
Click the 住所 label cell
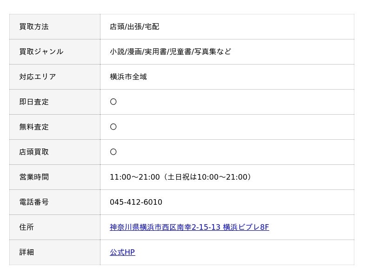click(55, 227)
